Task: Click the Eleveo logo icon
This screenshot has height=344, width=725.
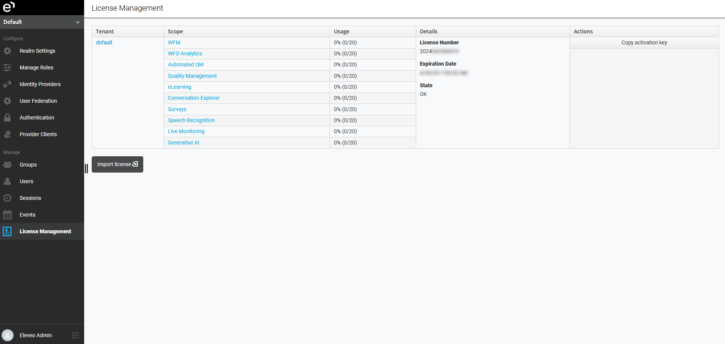Action: tap(9, 7)
